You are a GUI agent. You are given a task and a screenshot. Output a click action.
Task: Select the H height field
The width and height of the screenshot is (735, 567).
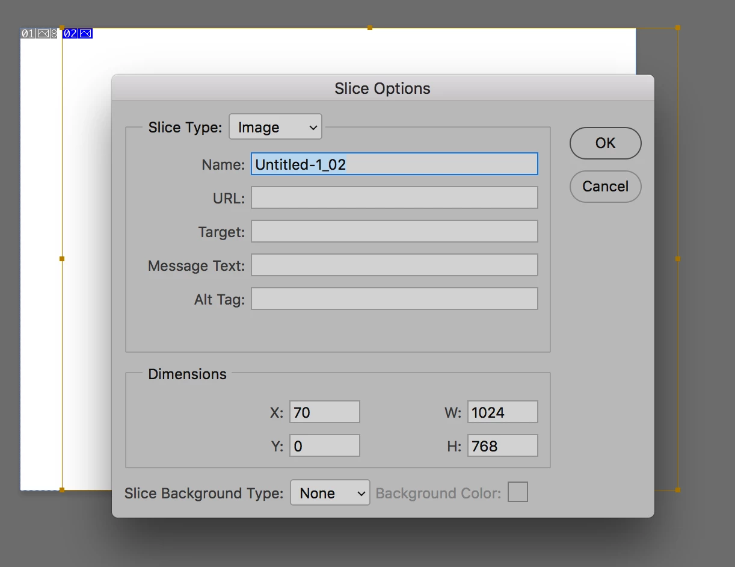click(502, 445)
